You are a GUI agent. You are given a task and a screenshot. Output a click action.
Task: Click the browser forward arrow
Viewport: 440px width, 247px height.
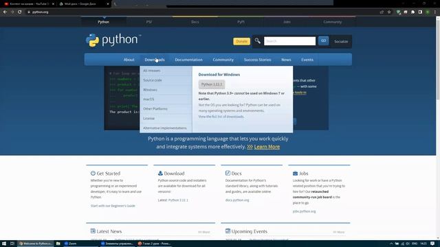(x=12, y=12)
